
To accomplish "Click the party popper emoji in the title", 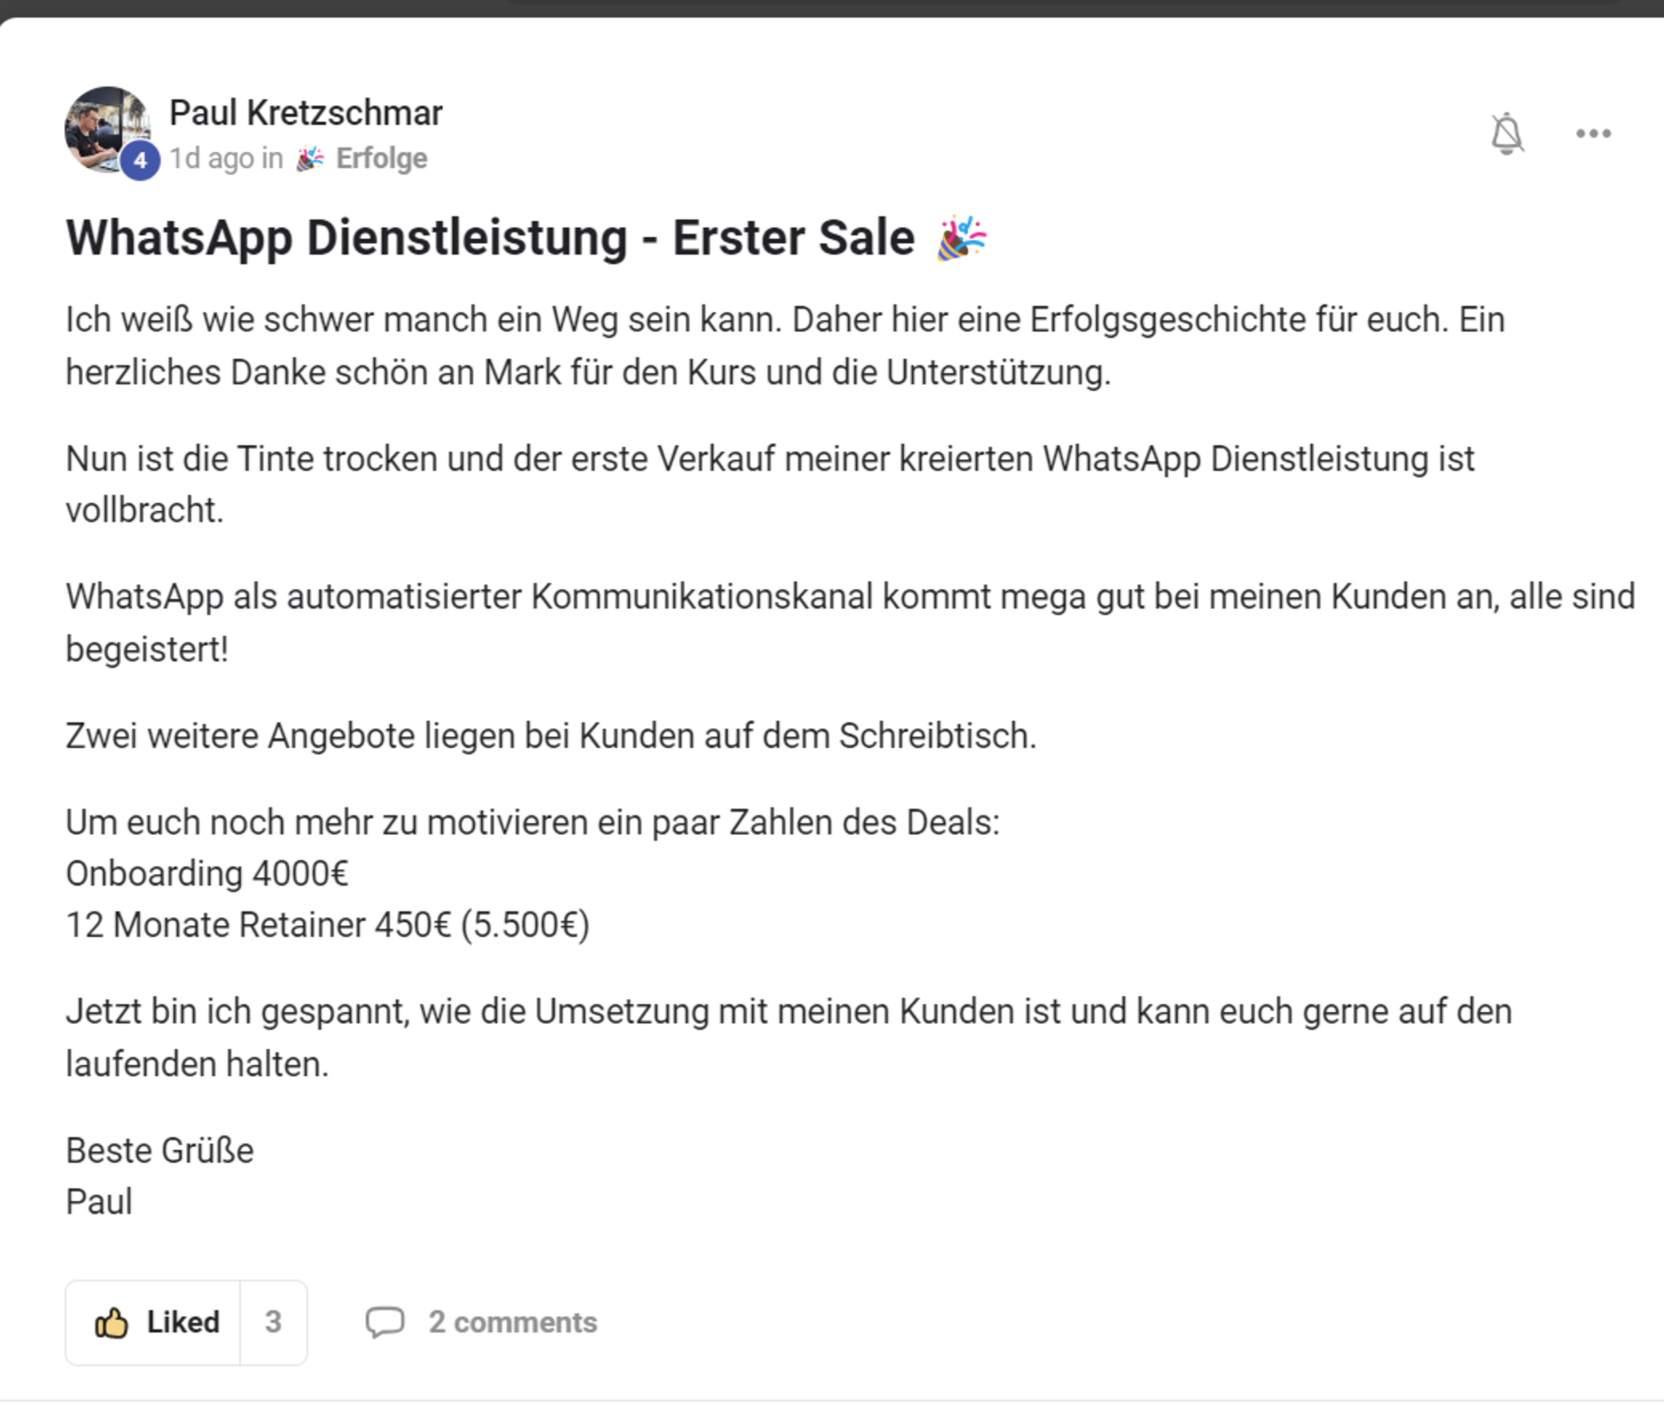I will coord(961,239).
